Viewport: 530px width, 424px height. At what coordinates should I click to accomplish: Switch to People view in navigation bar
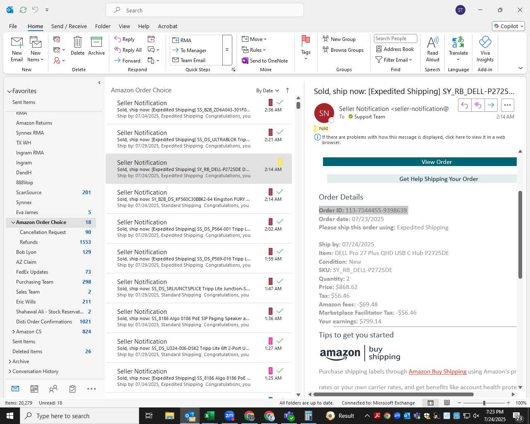[x=53, y=389]
